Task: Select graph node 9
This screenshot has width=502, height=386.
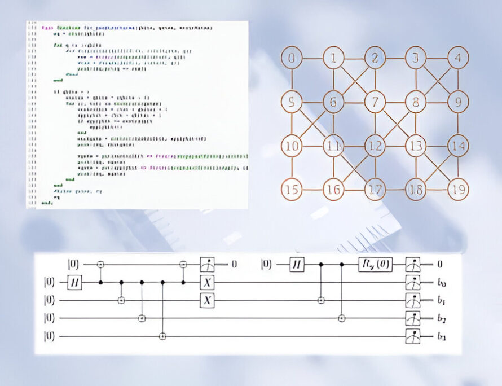Action: pos(458,102)
